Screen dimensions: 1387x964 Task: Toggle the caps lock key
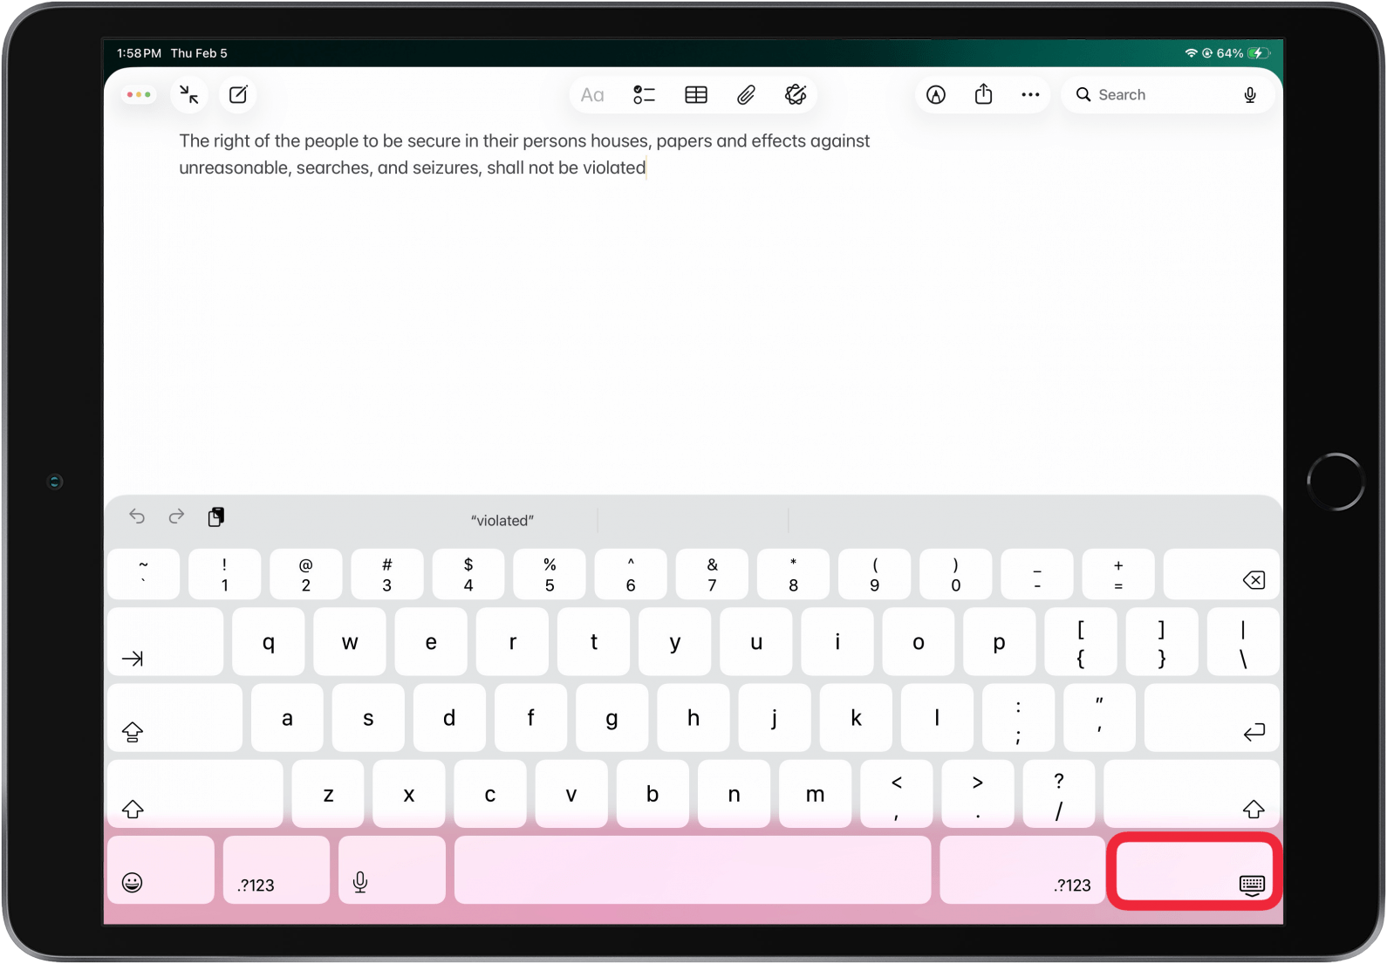click(x=174, y=718)
